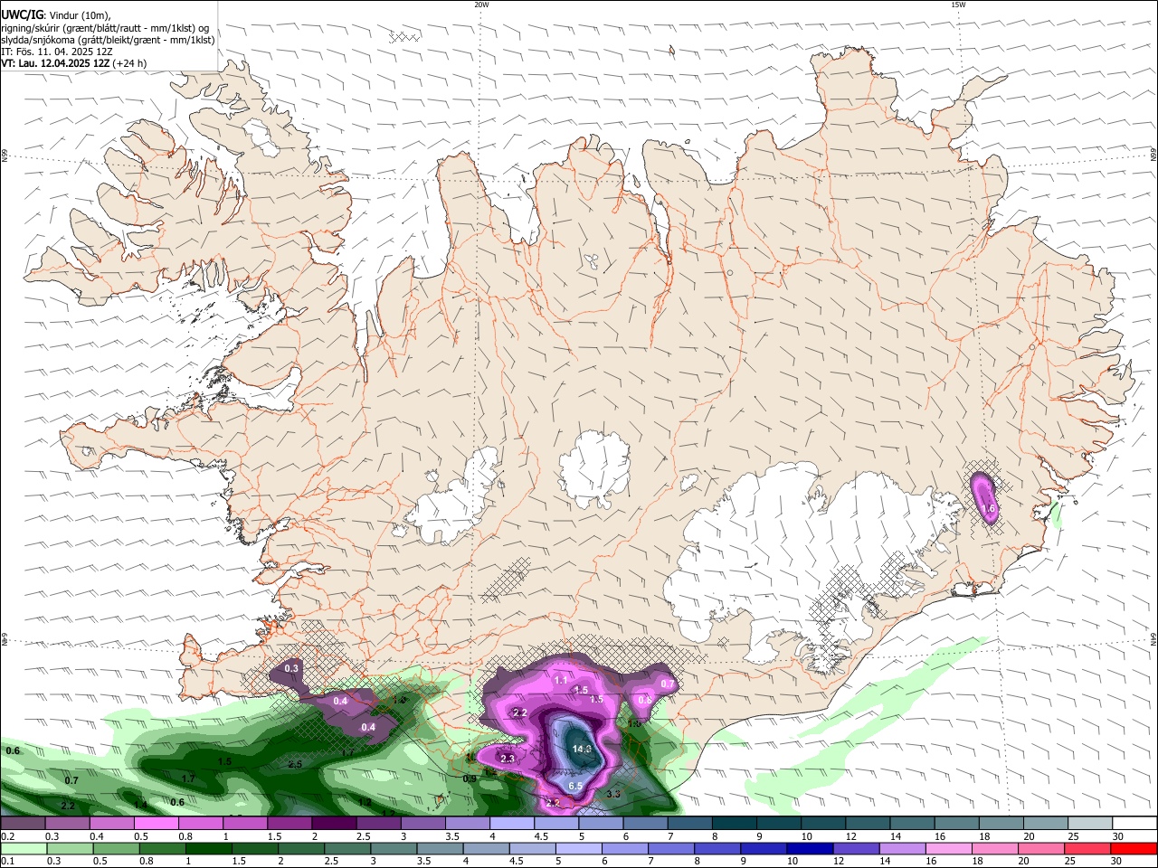
Task: Select lower legend swatch between 0.1 and 0.3
Action: click(x=23, y=849)
